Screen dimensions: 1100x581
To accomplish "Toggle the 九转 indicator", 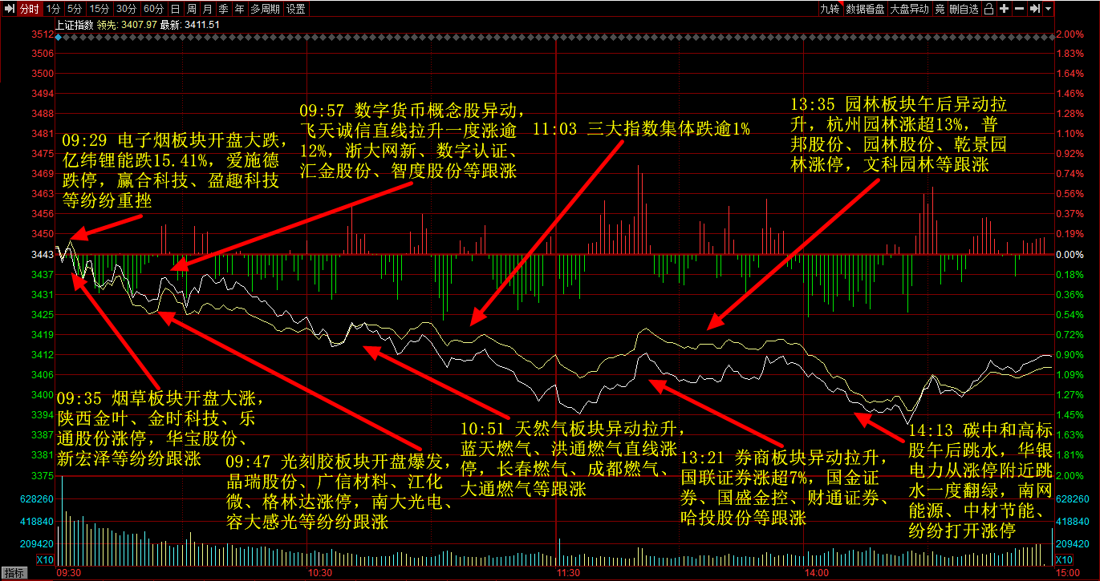I will point(829,9).
